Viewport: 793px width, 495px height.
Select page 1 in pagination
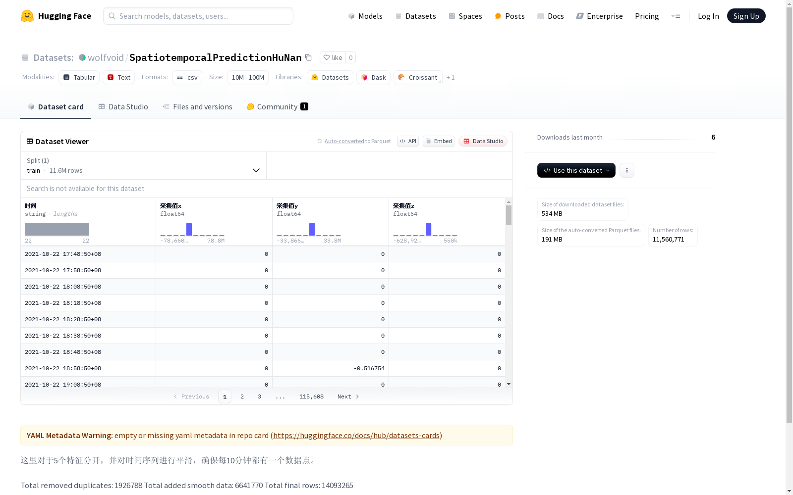point(225,396)
